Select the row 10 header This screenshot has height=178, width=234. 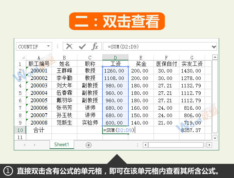point(20,130)
